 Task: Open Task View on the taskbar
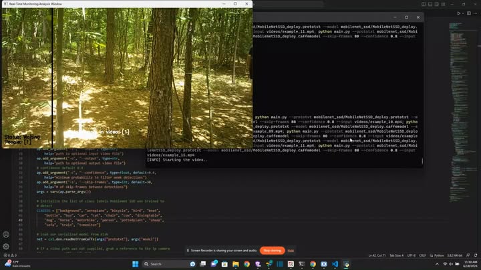click(x=203, y=264)
